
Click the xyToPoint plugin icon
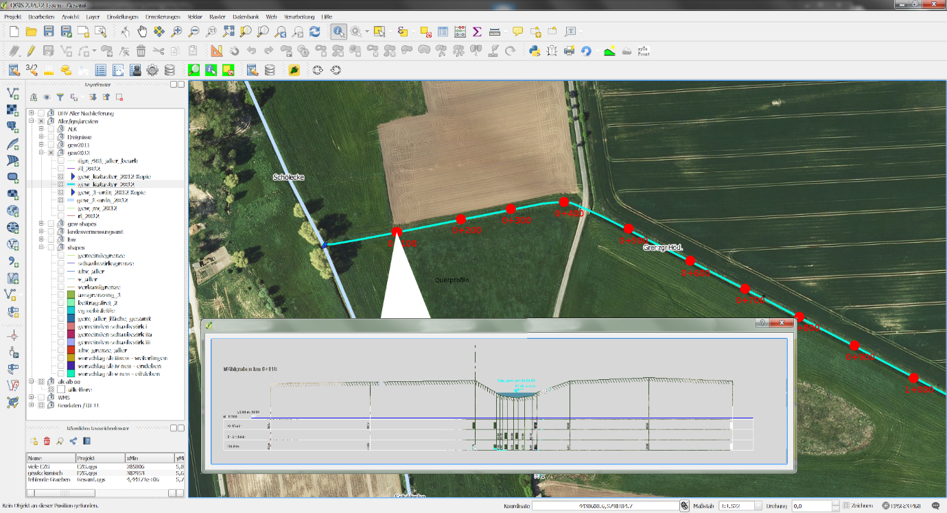[644, 51]
